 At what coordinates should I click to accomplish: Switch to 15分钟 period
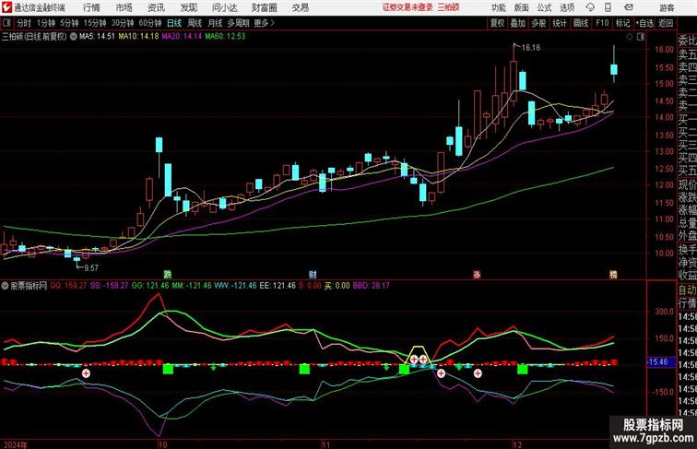[x=95, y=23]
